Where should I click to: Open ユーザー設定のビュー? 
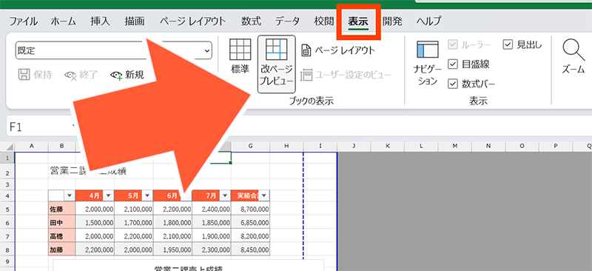coord(346,75)
